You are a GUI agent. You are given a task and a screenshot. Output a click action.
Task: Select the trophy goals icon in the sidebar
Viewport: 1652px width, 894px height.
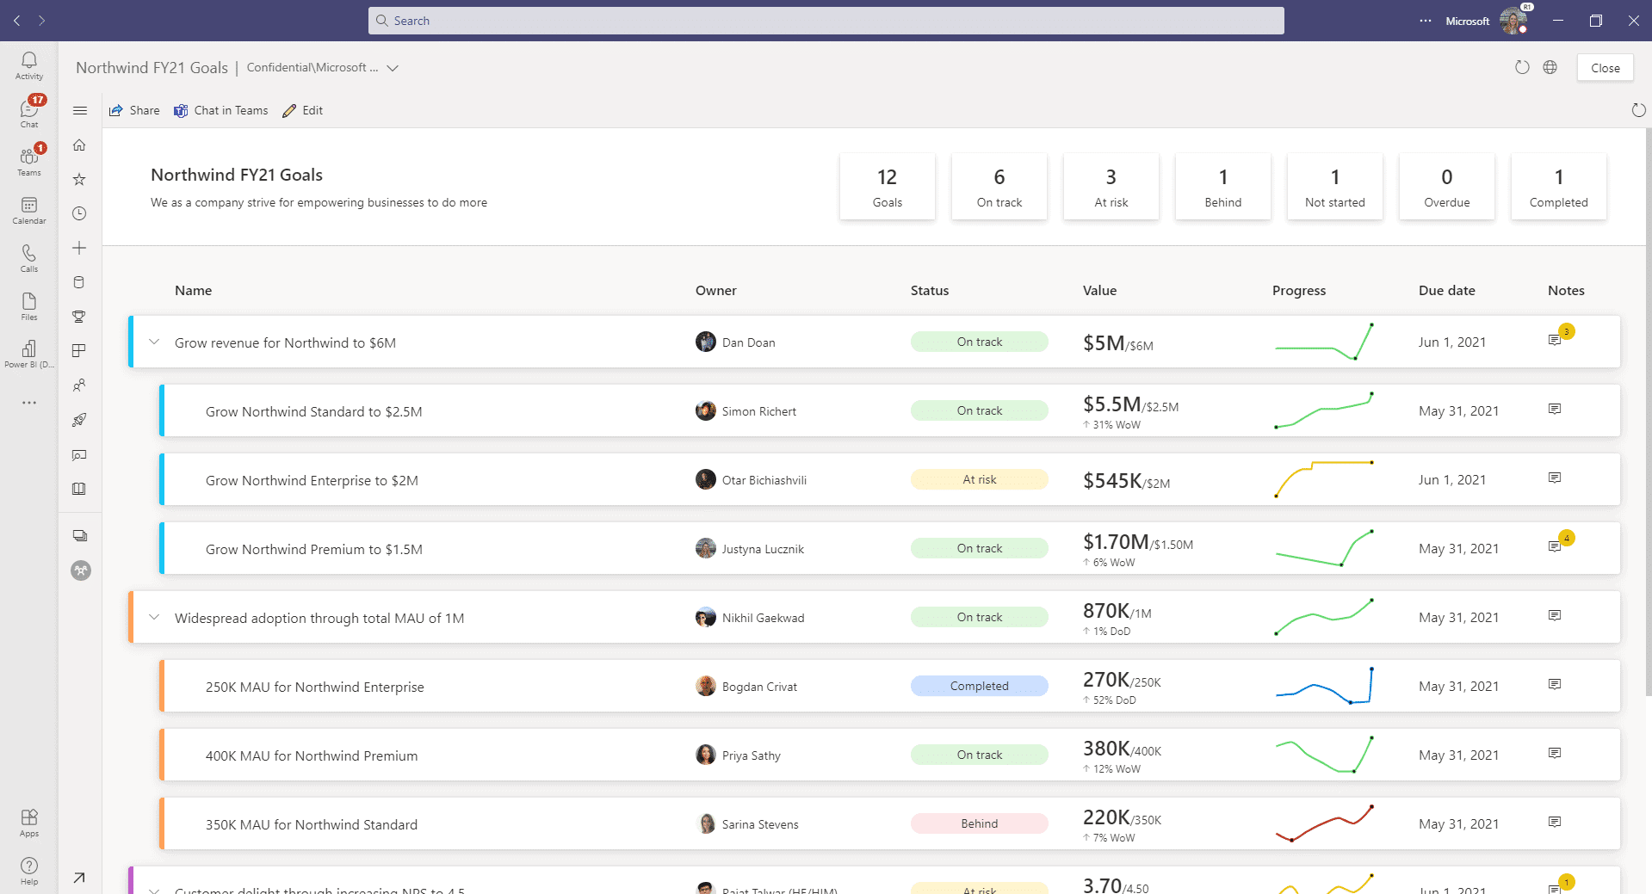point(79,316)
